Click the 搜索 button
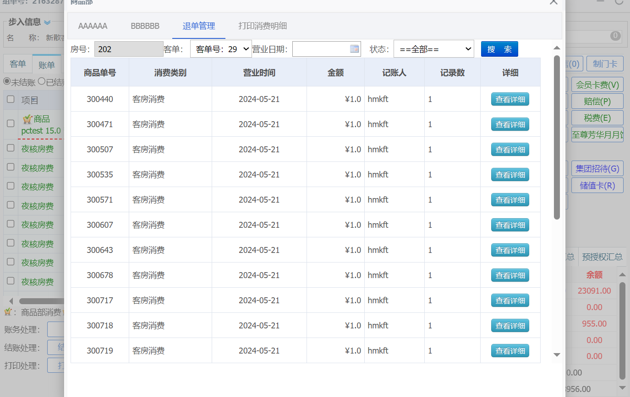This screenshot has width=630, height=397. click(x=499, y=49)
